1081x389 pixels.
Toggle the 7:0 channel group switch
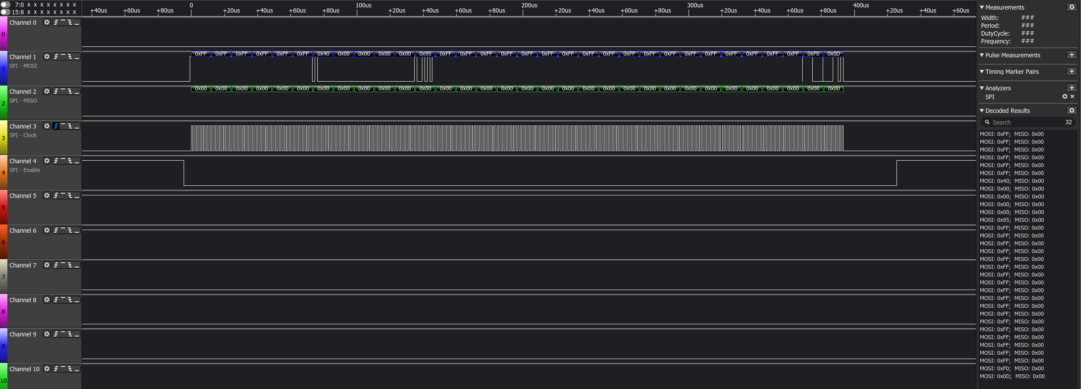(x=6, y=5)
